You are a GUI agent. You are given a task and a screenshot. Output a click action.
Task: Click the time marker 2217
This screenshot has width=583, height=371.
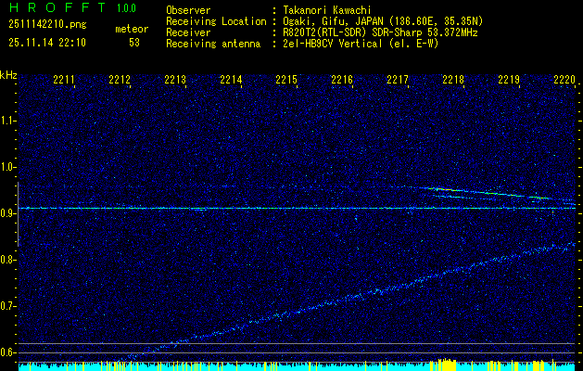[398, 80]
